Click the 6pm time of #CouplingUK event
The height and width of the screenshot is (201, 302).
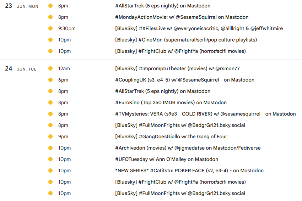(63, 80)
